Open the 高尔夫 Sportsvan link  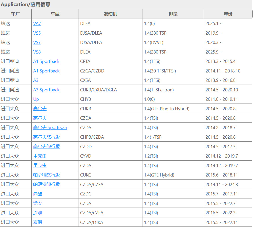pyautogui.click(x=50, y=128)
